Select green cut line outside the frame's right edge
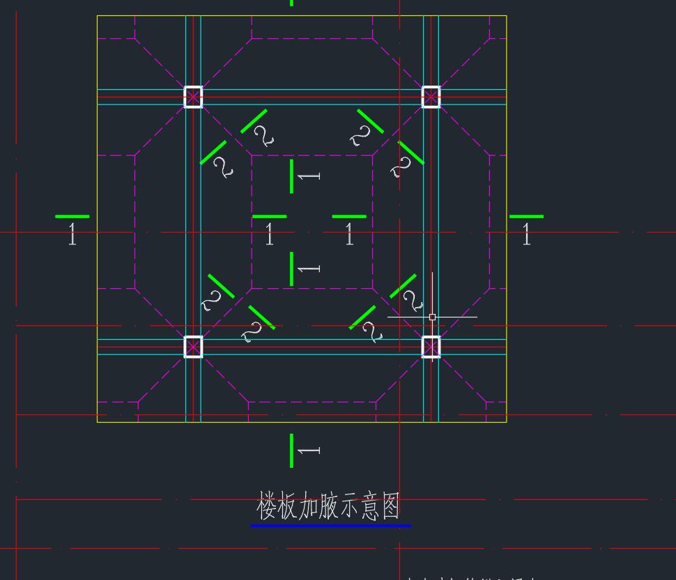The image size is (676, 580). pos(526,216)
